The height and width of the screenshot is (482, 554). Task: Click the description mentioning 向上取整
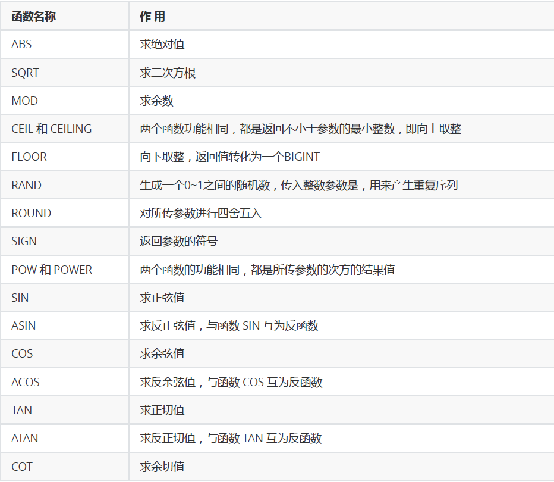pos(300,129)
